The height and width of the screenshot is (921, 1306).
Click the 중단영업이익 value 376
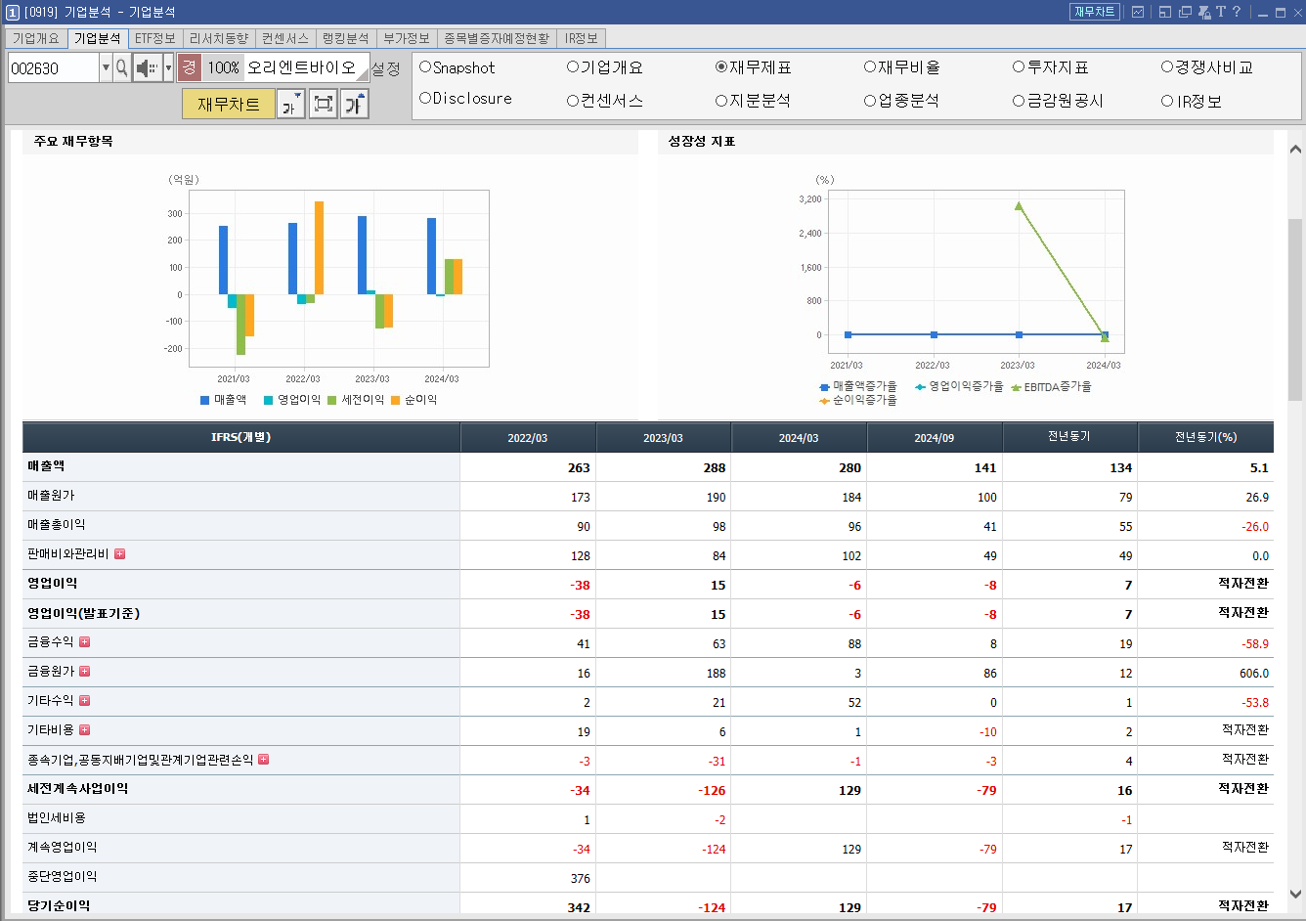(581, 878)
